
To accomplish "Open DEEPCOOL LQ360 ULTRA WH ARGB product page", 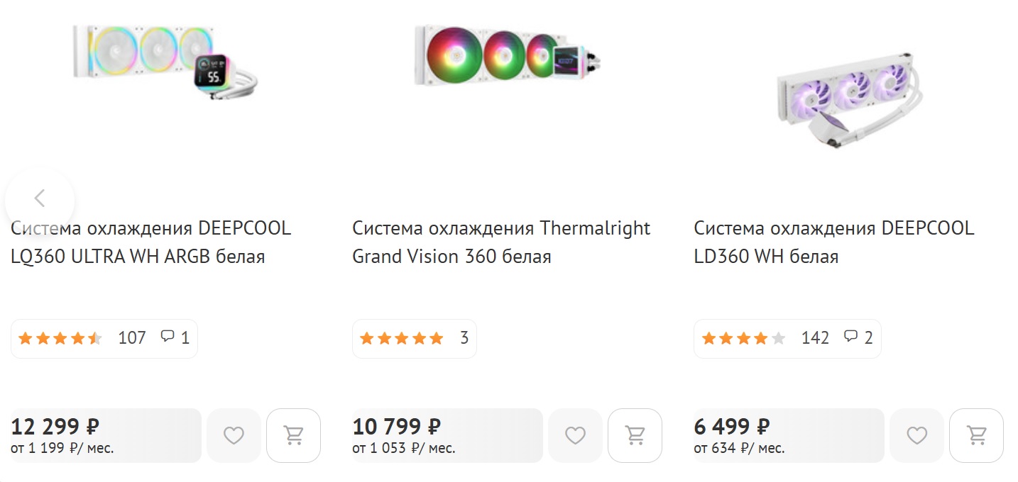I will [x=151, y=242].
